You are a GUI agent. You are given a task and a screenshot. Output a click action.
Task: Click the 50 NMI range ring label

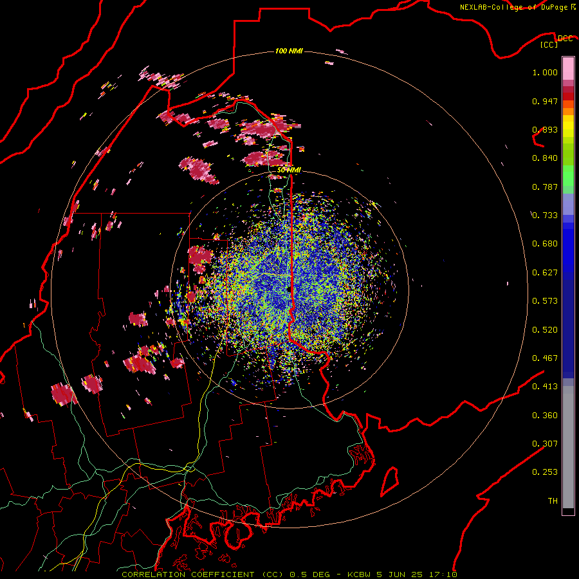289,170
